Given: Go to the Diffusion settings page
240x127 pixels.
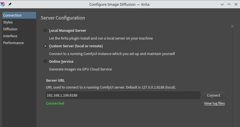Looking at the screenshot, I should click(10, 29).
